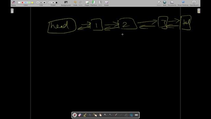Pick the white pen color
Image resolution: width=211 pixels, height=119 pixels.
click(x=19, y=3)
